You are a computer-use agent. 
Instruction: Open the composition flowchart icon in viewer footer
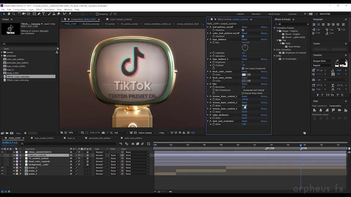[184, 133]
